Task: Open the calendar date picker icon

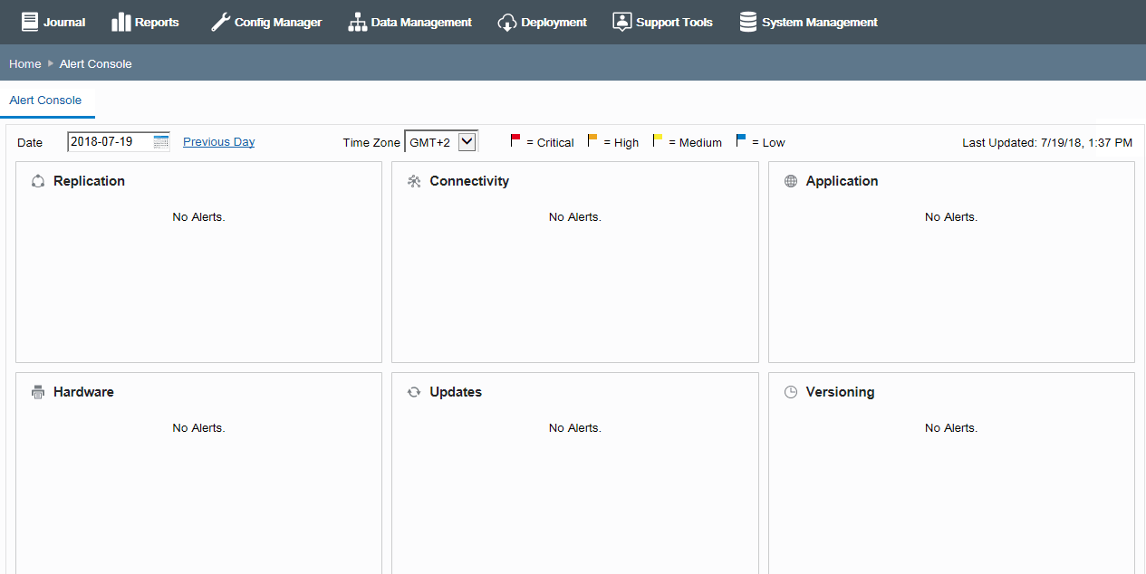Action: (161, 141)
